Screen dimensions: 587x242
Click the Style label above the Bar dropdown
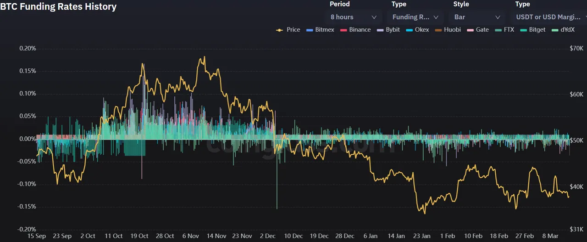461,4
